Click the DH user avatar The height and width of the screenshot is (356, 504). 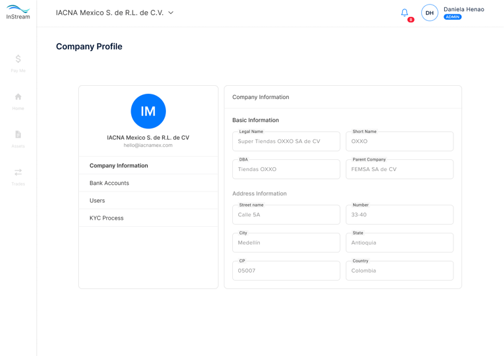[x=429, y=12]
